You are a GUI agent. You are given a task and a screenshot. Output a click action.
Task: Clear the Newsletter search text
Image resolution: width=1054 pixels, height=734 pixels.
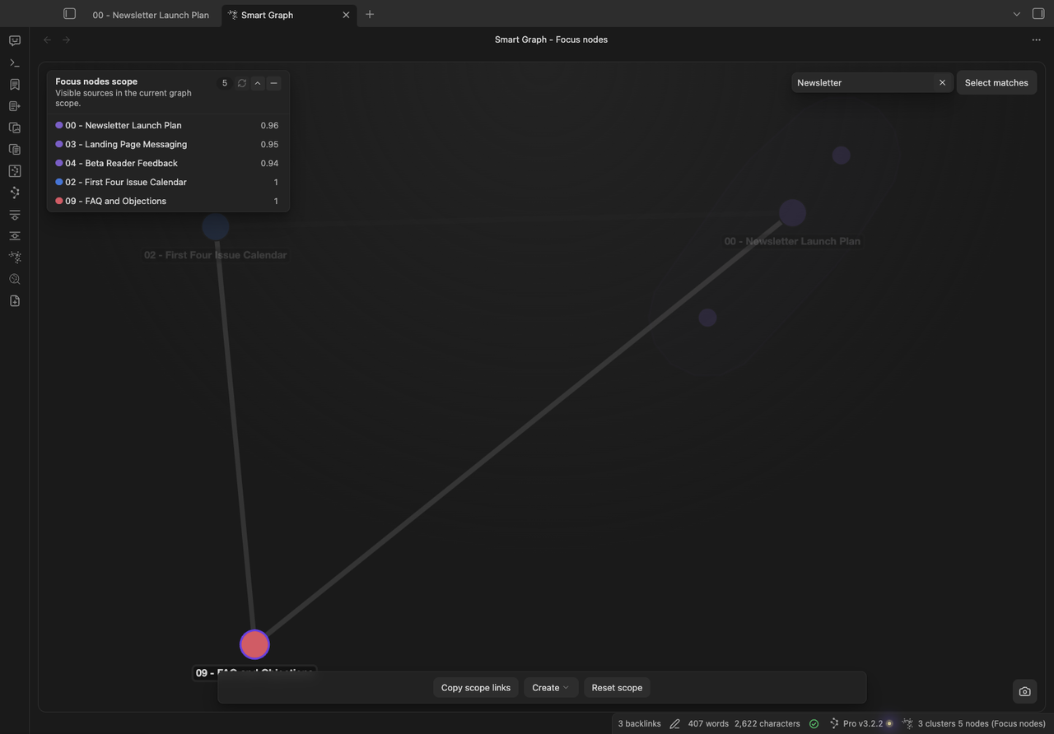tap(942, 82)
